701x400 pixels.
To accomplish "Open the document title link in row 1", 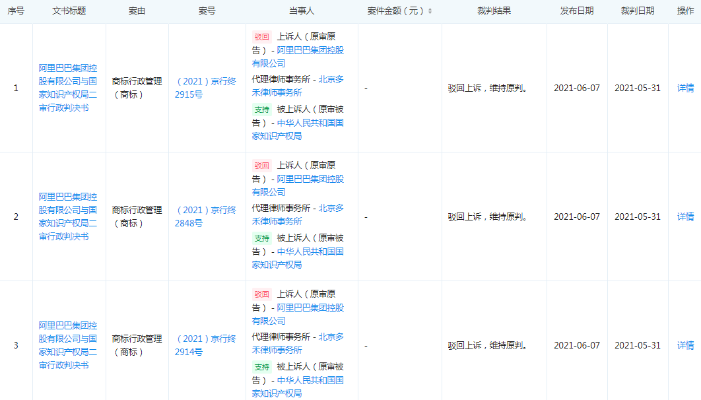I will [x=68, y=88].
